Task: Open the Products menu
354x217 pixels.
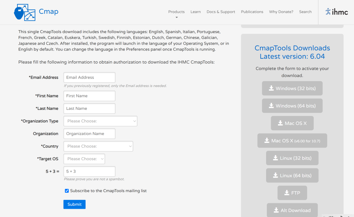Action: tap(176, 12)
